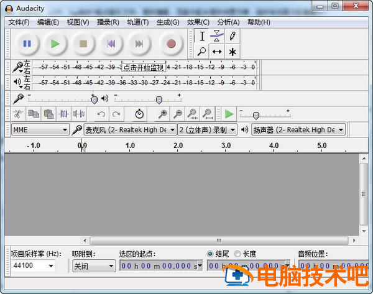373x294 pixels.
Task: Open the 吸附到 关闭 dropdown
Action: coord(94,266)
